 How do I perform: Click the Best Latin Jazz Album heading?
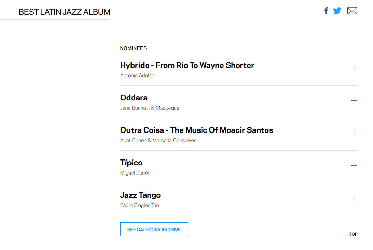click(x=65, y=12)
